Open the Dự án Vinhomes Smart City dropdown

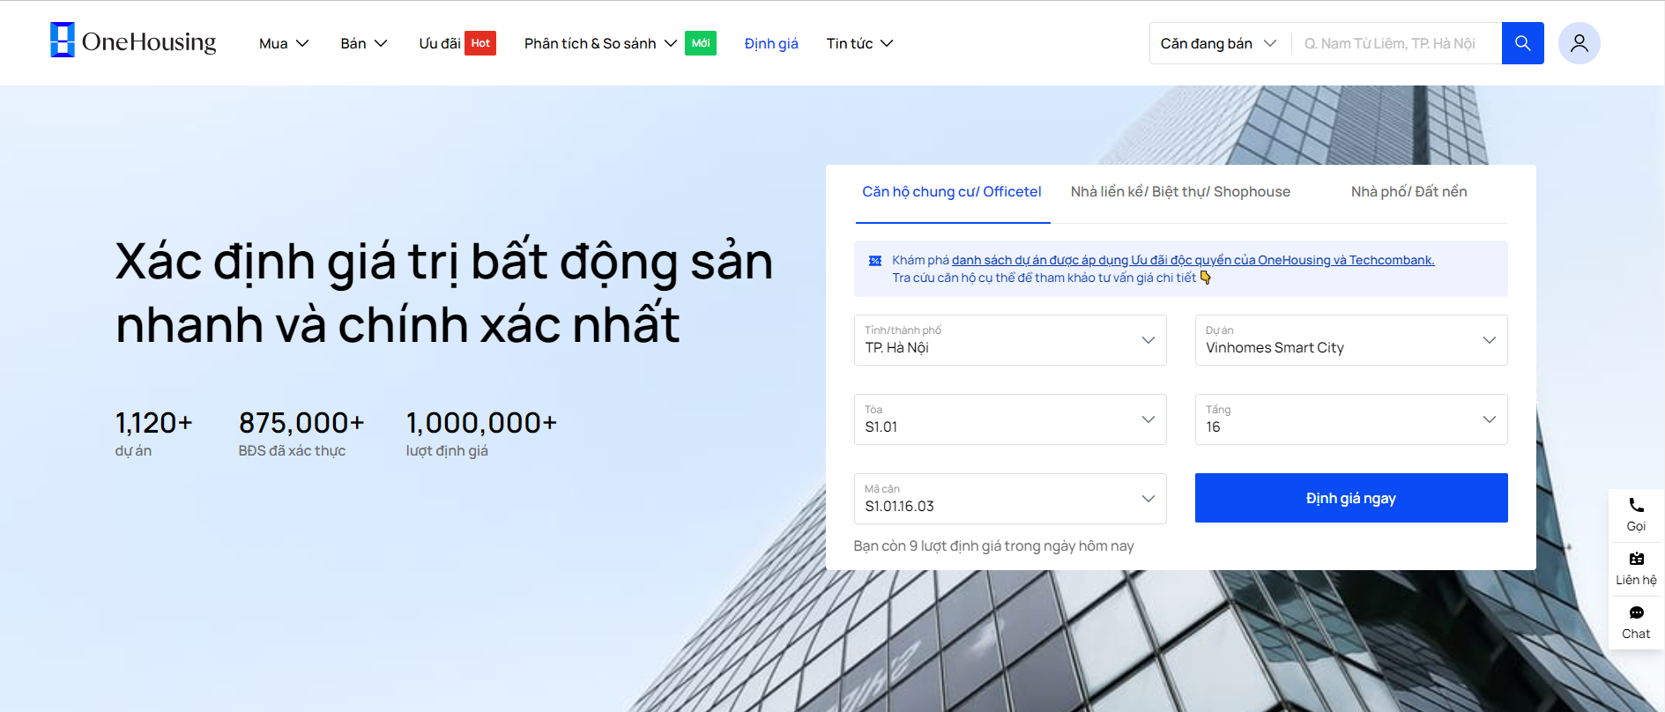click(x=1351, y=340)
